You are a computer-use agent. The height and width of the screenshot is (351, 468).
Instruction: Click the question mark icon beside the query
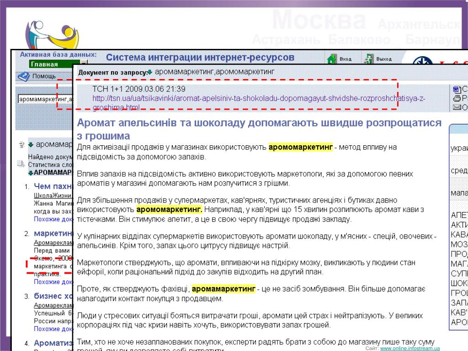(21, 145)
